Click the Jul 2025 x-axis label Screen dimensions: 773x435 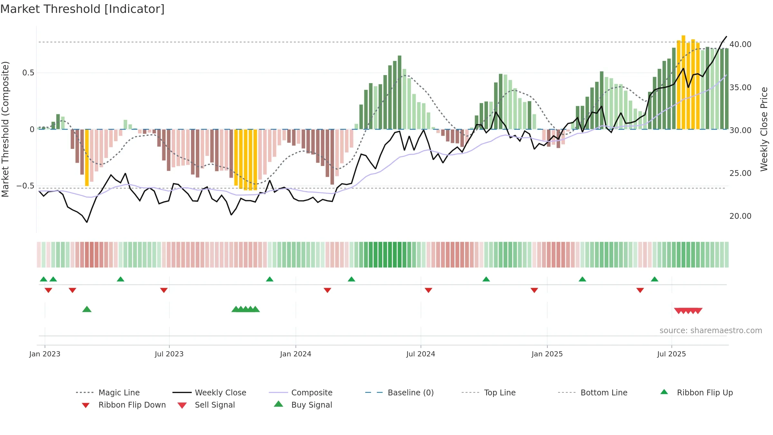coord(672,354)
